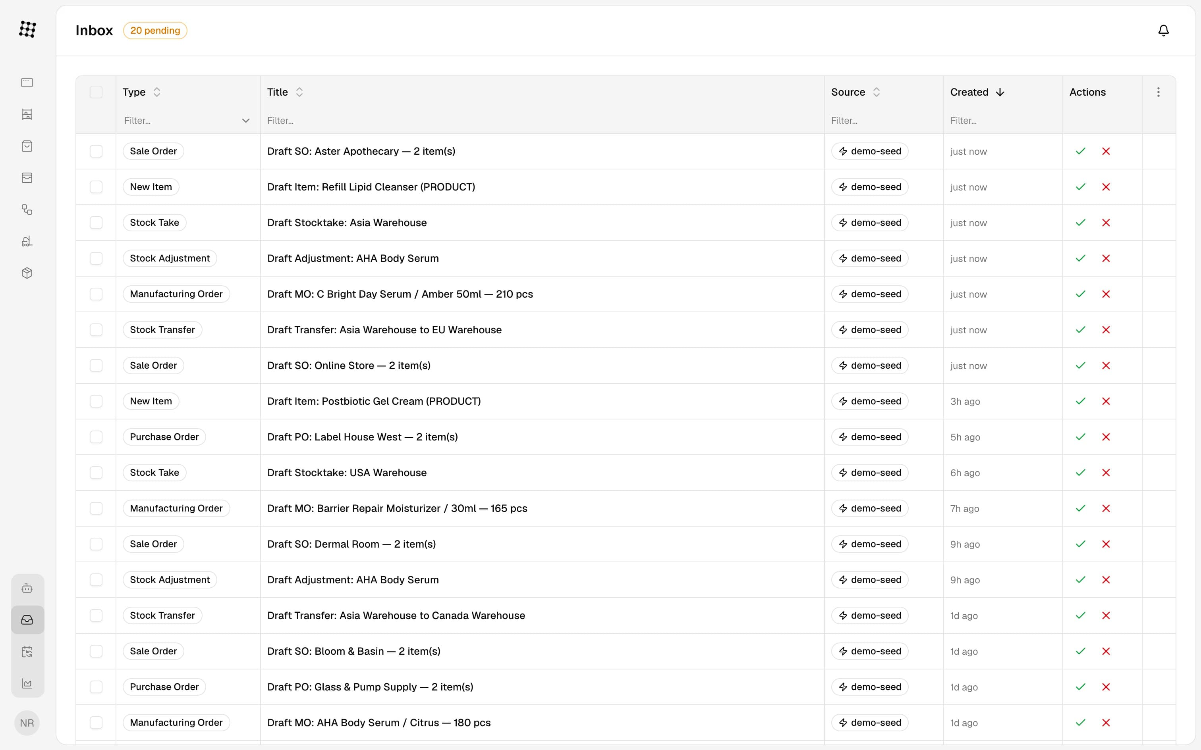Approve Draft PO: Glass & Pump Supply

(x=1080, y=687)
